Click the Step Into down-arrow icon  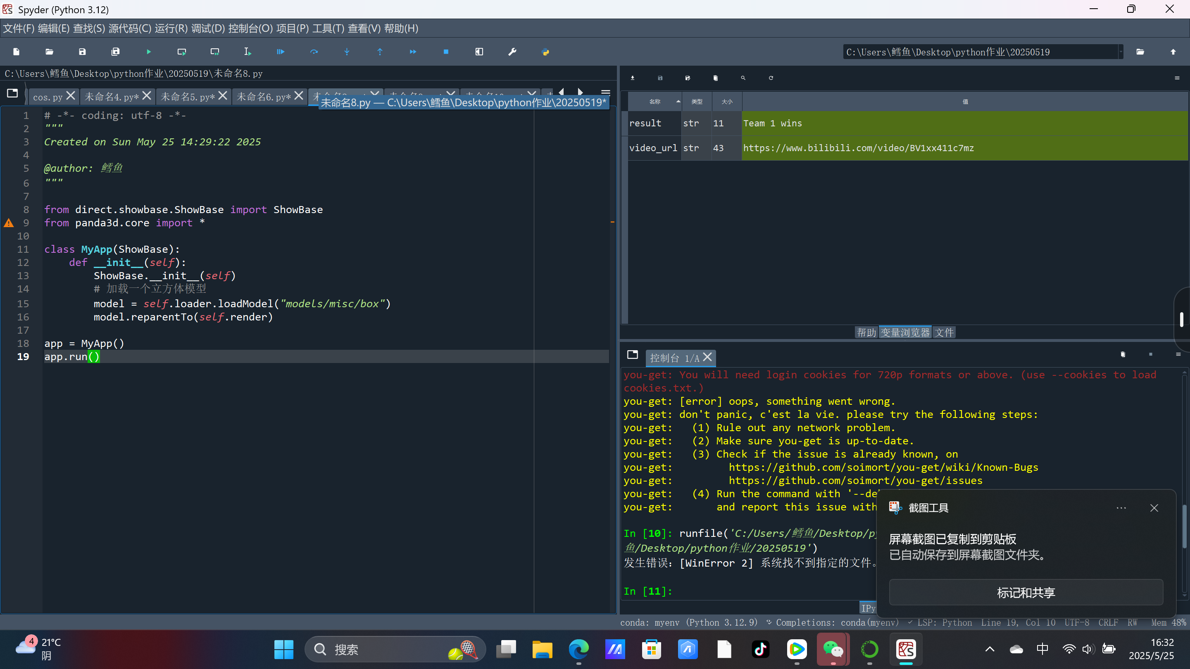click(x=347, y=52)
